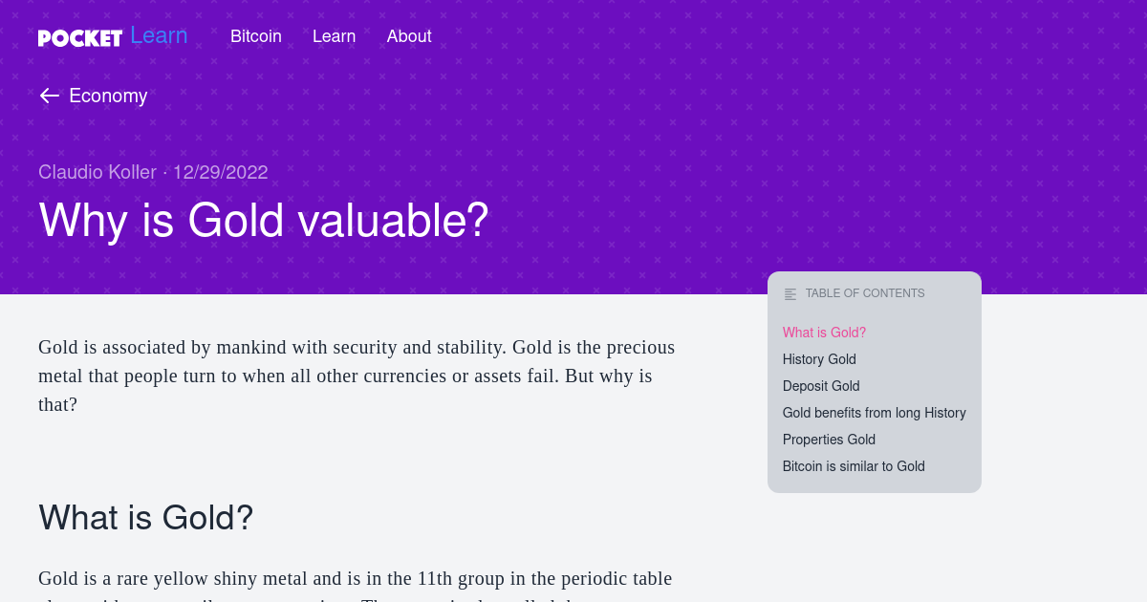Navigate to the Deposit Gold section
The image size is (1147, 602).
point(821,386)
